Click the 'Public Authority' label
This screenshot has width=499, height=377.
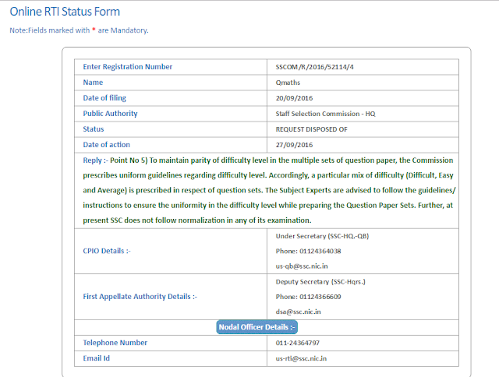[x=110, y=114]
